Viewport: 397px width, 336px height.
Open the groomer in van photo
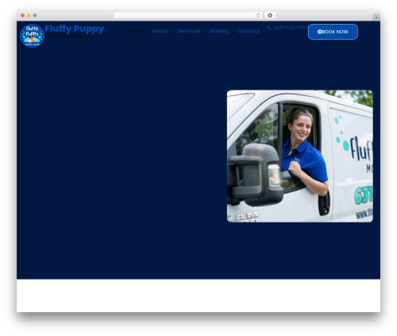pos(300,156)
